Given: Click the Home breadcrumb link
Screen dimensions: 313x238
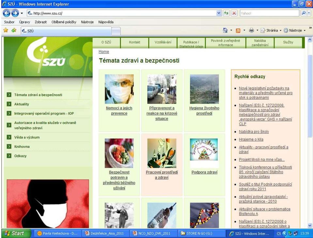Looking at the screenshot, I should click(104, 51).
